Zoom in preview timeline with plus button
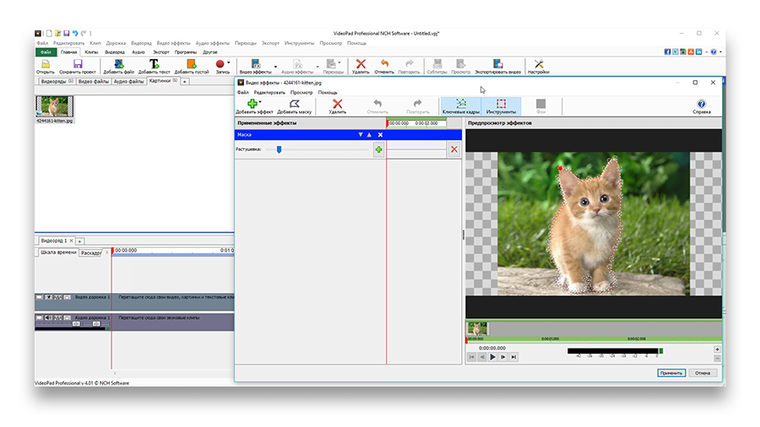Image resolution: width=760 pixels, height=427 pixels. [717, 349]
